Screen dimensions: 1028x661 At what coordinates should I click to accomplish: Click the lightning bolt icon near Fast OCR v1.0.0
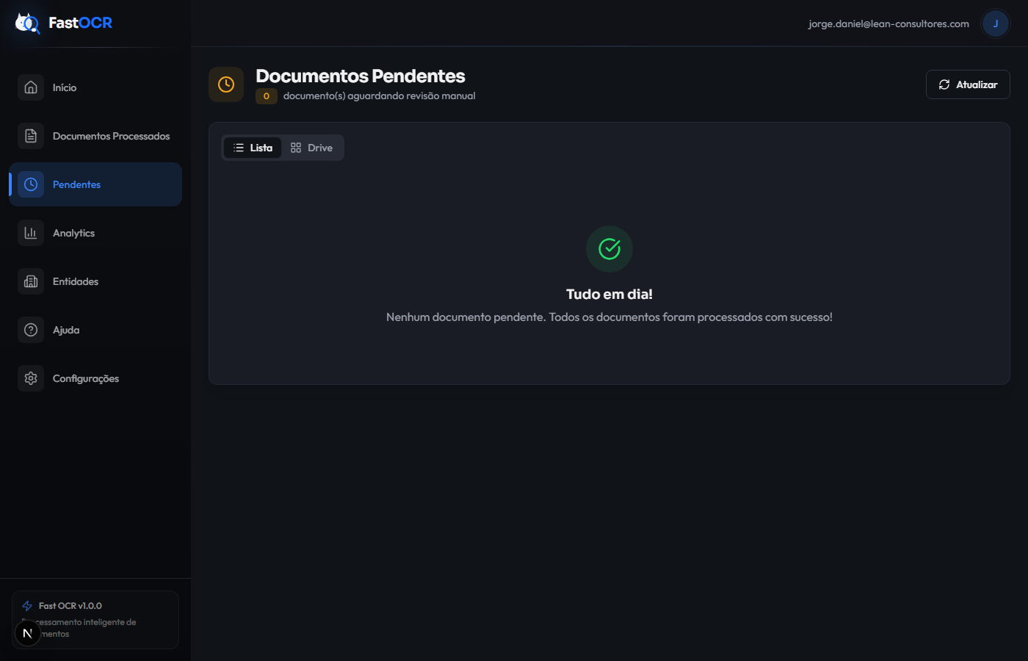point(27,605)
